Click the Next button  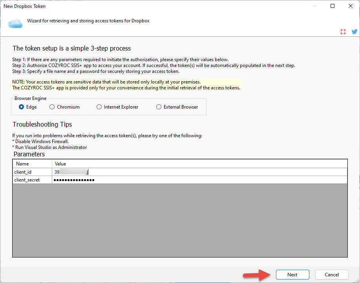(292, 274)
